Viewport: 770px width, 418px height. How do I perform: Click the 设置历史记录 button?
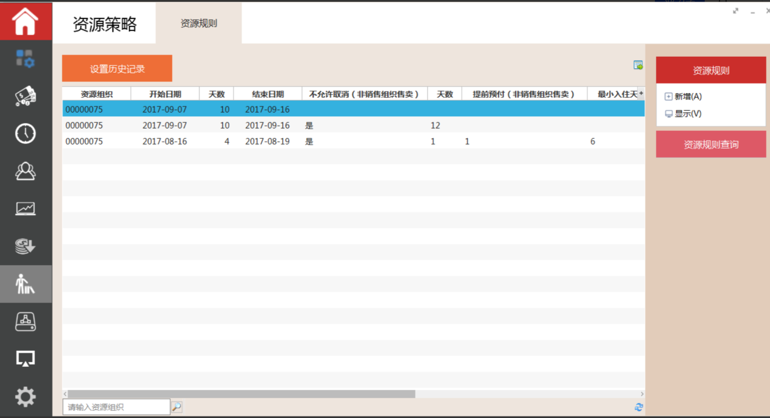117,69
